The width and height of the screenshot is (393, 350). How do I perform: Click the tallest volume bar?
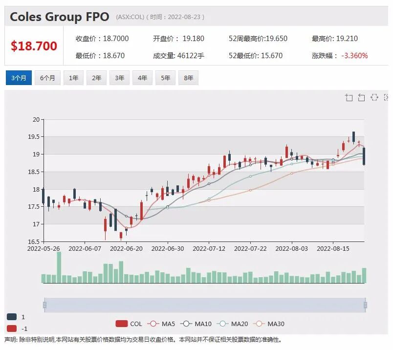tap(59, 267)
